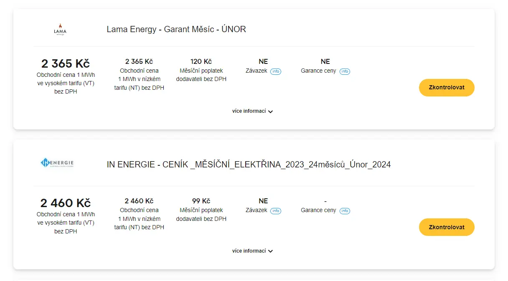
Task: Click the 120 Kč monthly fee value
Action: click(201, 61)
